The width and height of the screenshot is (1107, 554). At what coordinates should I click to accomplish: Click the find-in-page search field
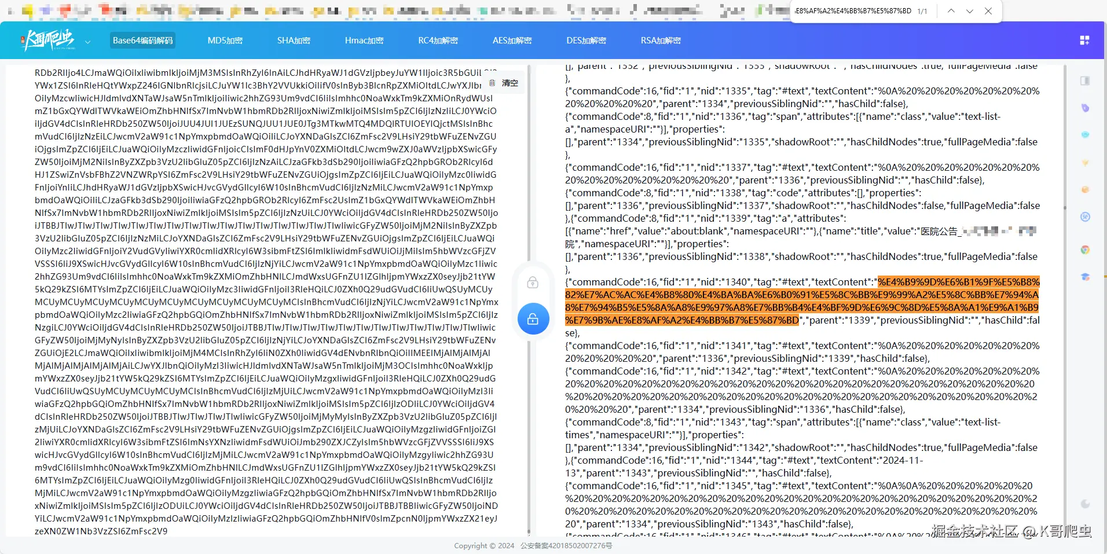point(853,11)
